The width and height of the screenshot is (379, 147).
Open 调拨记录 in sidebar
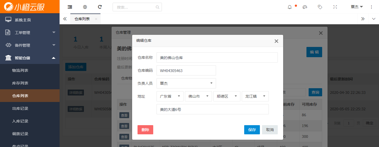click(x=30, y=134)
